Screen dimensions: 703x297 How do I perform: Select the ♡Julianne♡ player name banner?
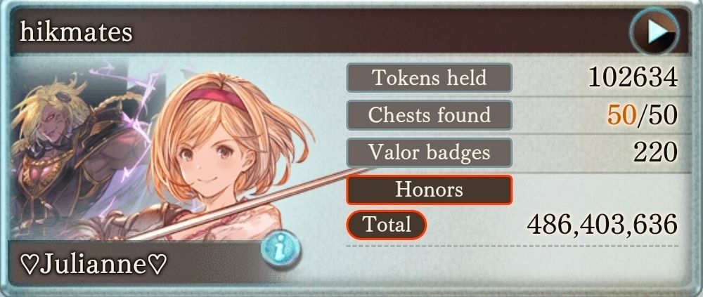(x=93, y=265)
